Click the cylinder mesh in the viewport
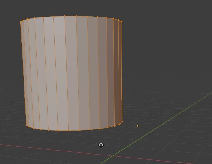 click(x=71, y=73)
